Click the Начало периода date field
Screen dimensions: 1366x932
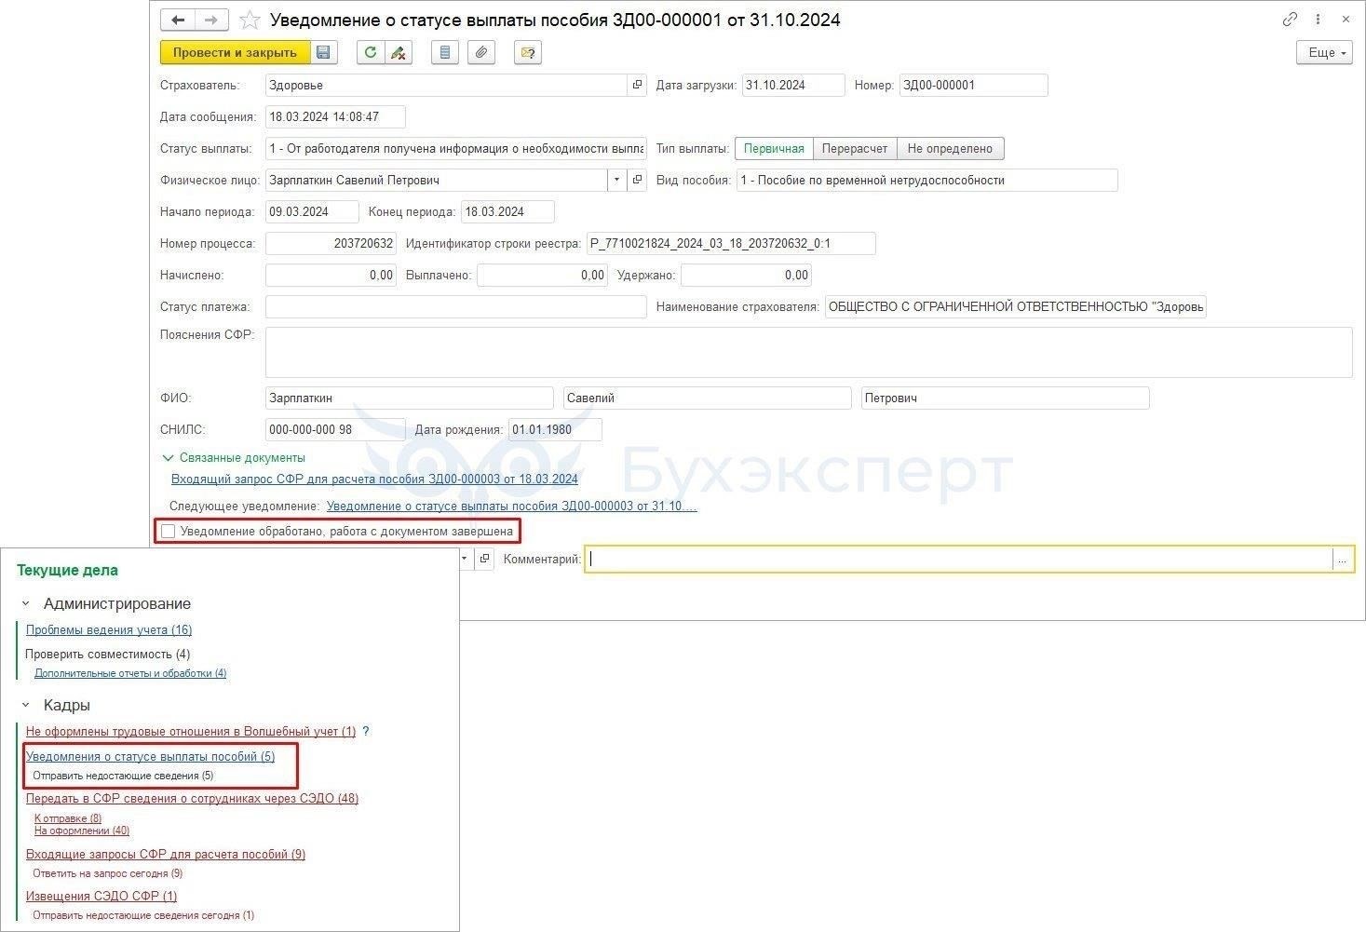coord(312,211)
